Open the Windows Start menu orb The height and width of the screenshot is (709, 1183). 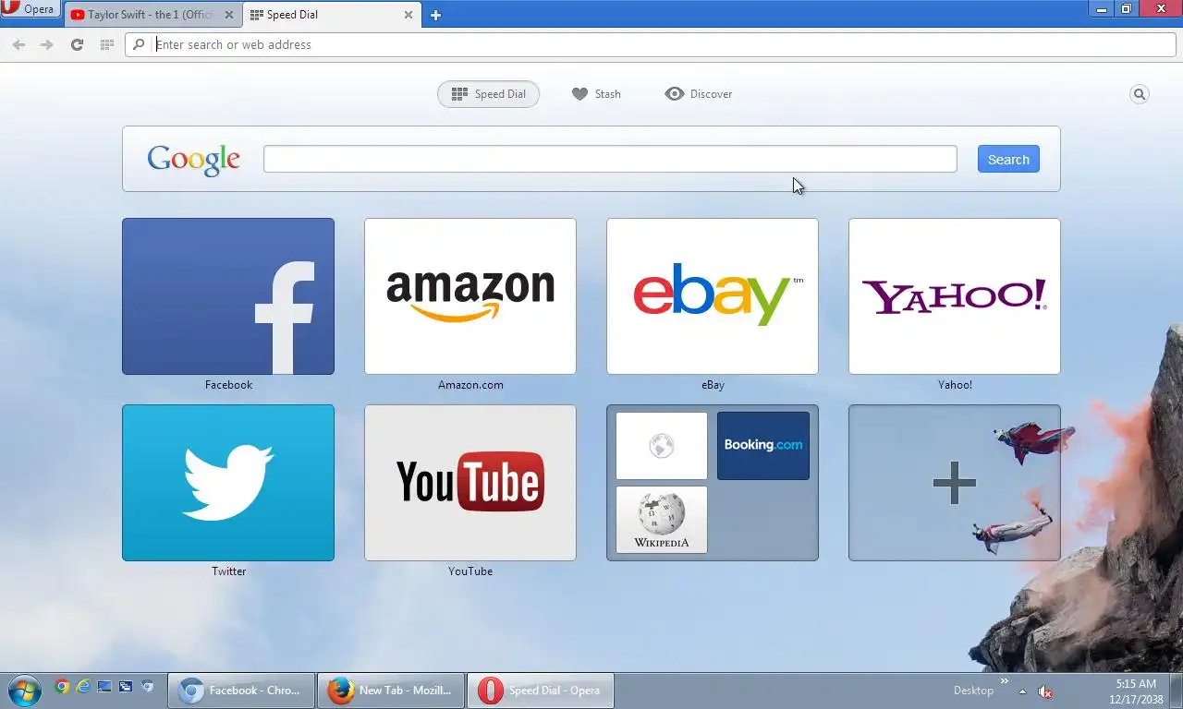24,691
